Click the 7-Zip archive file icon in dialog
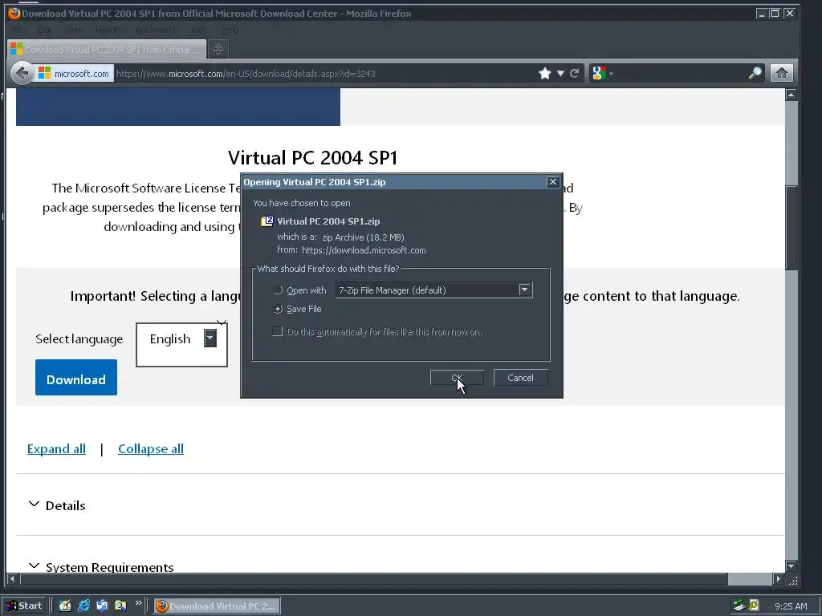 267,221
